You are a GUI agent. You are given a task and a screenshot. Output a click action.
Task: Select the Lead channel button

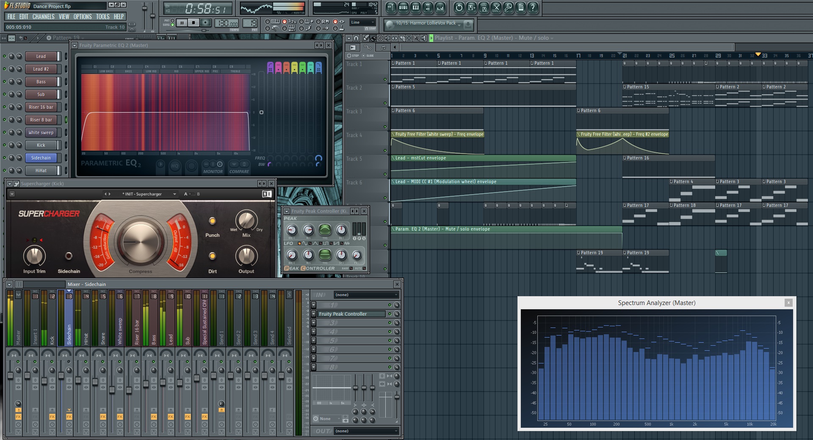click(x=41, y=56)
